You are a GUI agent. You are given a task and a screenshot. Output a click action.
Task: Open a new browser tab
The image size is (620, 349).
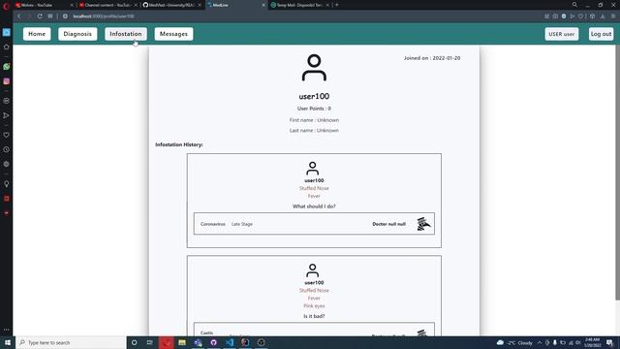click(x=337, y=5)
